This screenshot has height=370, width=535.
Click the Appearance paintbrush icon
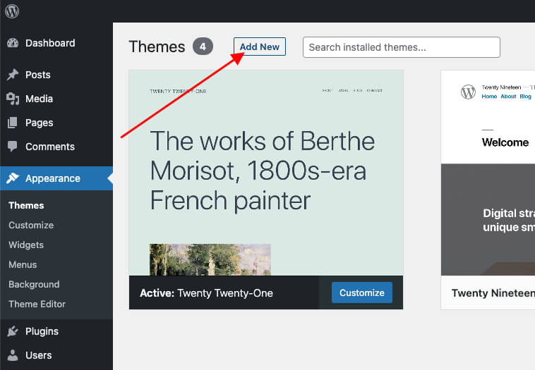pyautogui.click(x=13, y=178)
